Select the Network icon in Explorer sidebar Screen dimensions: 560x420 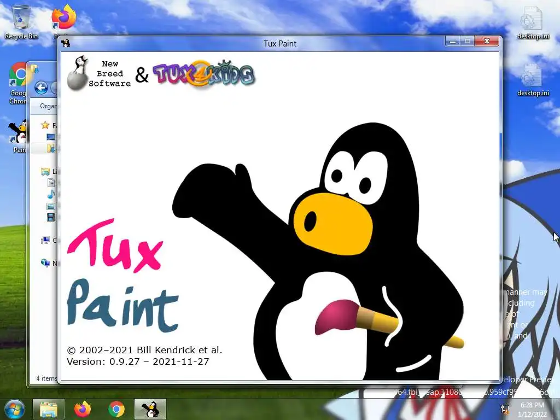tap(45, 263)
